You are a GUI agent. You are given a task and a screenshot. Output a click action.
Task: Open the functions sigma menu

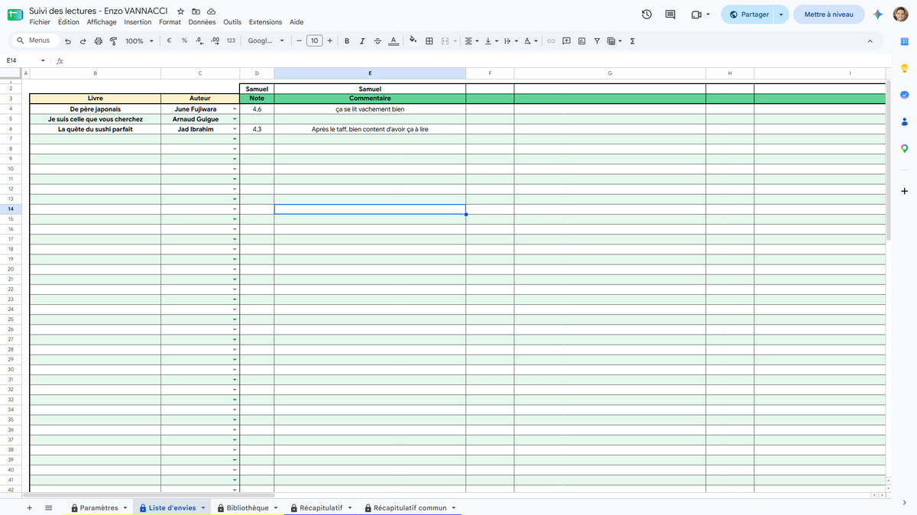[632, 41]
